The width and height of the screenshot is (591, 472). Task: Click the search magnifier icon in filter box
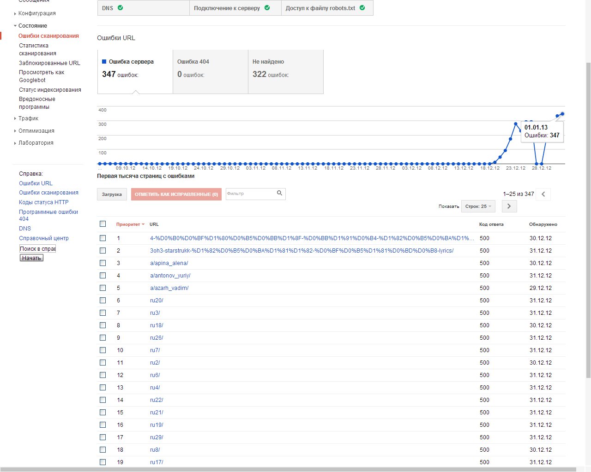pos(279,193)
